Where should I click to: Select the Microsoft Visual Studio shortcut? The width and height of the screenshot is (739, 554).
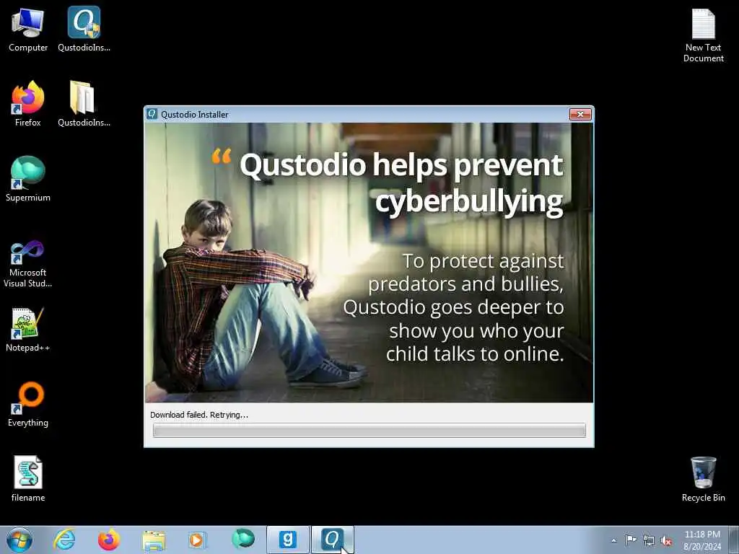(28, 264)
